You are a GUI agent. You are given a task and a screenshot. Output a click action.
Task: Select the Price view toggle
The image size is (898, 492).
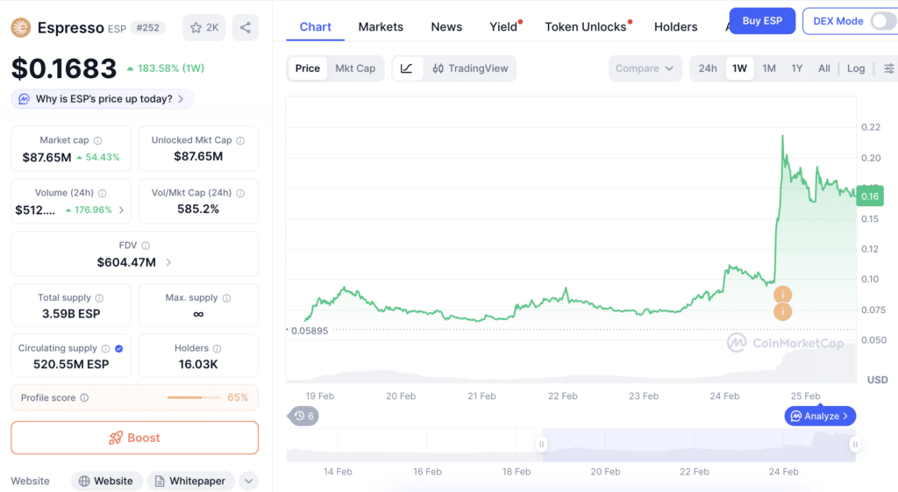coord(308,68)
